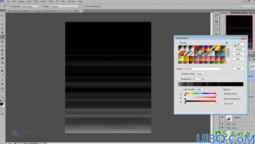The width and height of the screenshot is (255, 144).
Task: Select the Type tool in the toolbar
Action: coord(3,80)
